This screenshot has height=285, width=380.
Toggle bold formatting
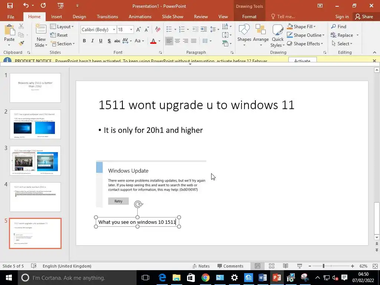(x=84, y=41)
